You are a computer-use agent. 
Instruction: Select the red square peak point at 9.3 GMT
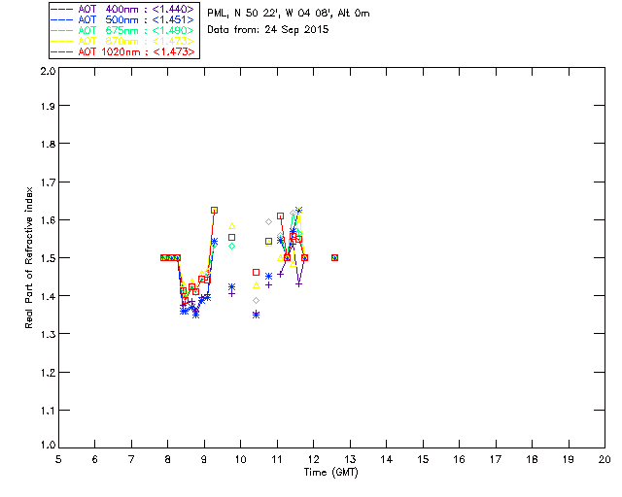pyautogui.click(x=214, y=211)
